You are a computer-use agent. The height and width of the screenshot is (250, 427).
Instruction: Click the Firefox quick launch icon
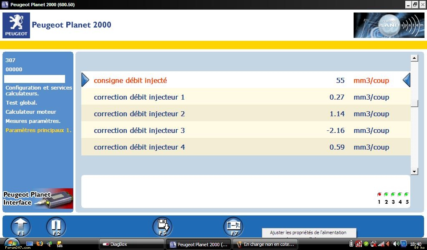click(x=40, y=244)
